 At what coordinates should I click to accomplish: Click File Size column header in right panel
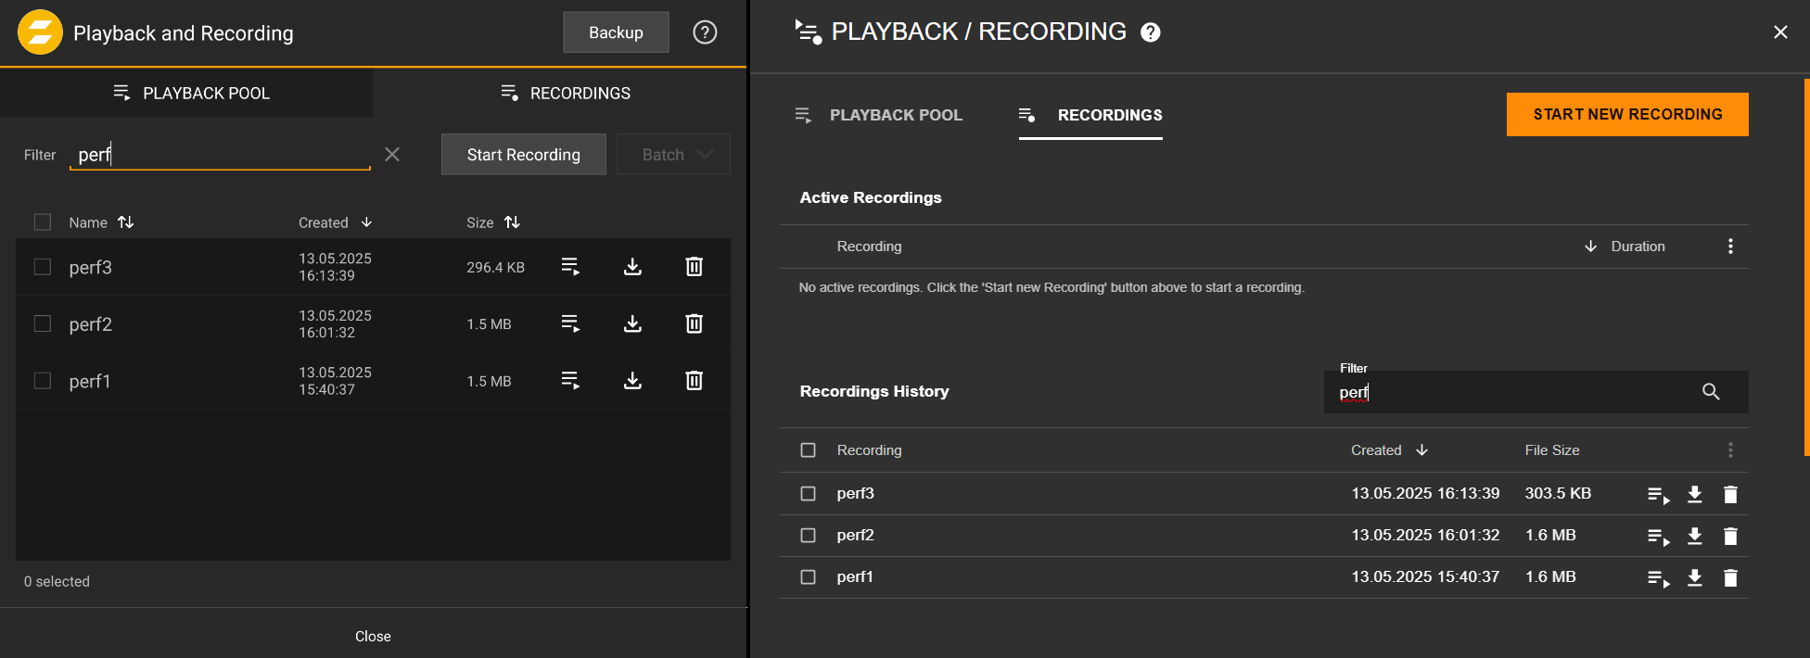pos(1552,450)
